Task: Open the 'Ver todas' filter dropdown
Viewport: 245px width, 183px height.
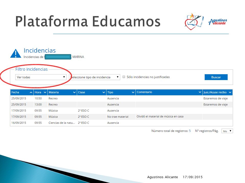Action: coord(41,77)
